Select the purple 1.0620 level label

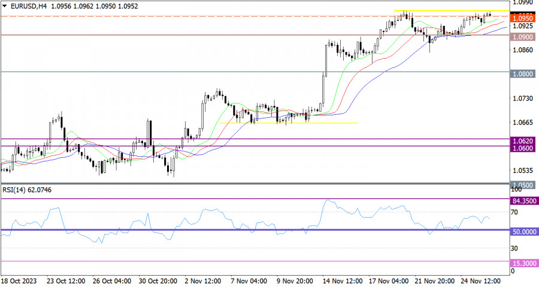tap(523, 141)
